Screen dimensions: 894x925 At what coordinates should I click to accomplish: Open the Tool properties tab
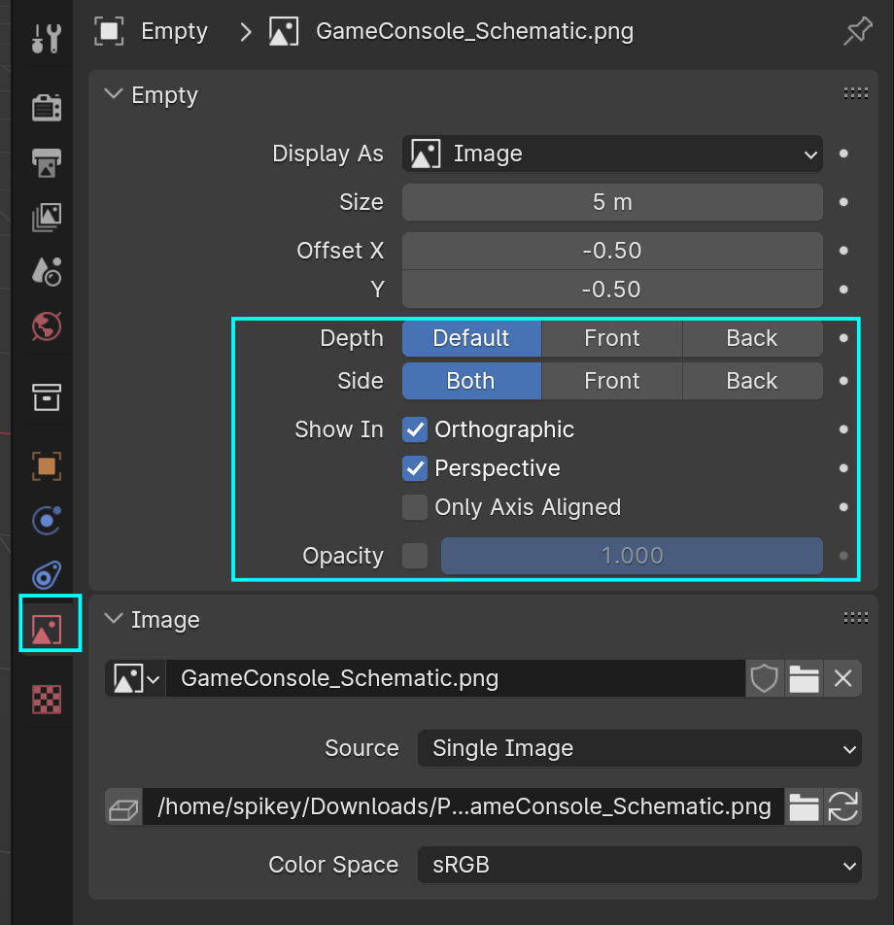point(46,40)
